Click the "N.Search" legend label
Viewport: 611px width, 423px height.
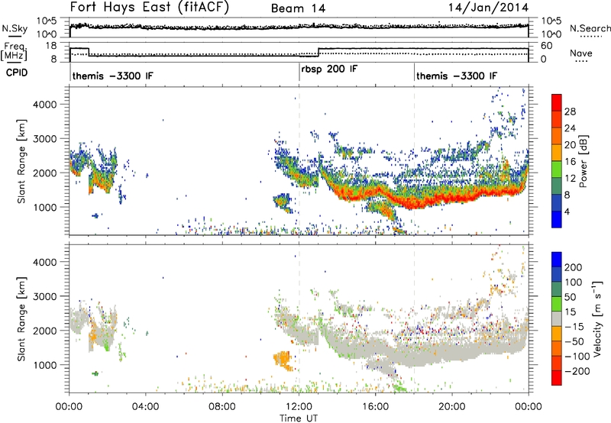tap(590, 28)
